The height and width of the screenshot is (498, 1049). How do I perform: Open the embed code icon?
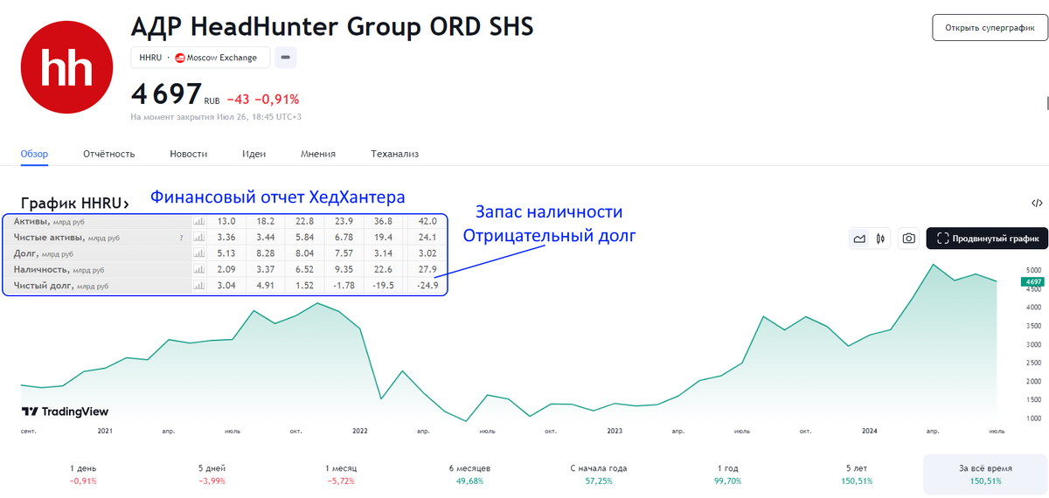(1037, 203)
